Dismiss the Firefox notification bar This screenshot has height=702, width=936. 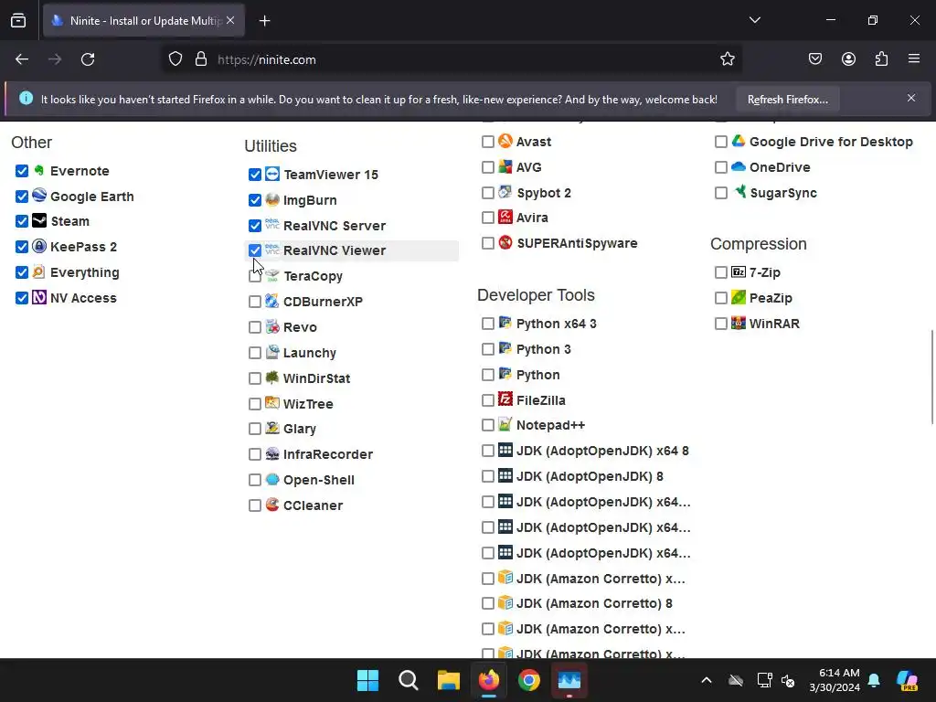911,98
